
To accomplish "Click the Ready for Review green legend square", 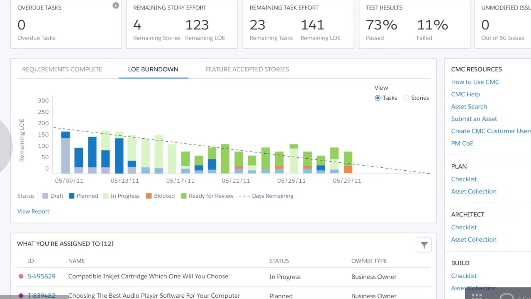I will click(x=183, y=196).
